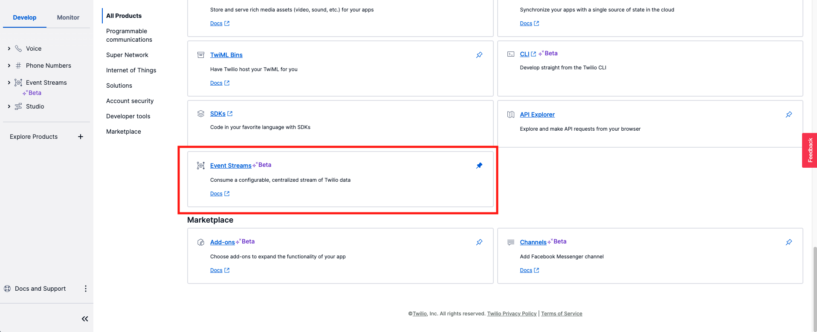Open Twilio Privacy Policy footer link
The image size is (817, 332).
tap(512, 314)
